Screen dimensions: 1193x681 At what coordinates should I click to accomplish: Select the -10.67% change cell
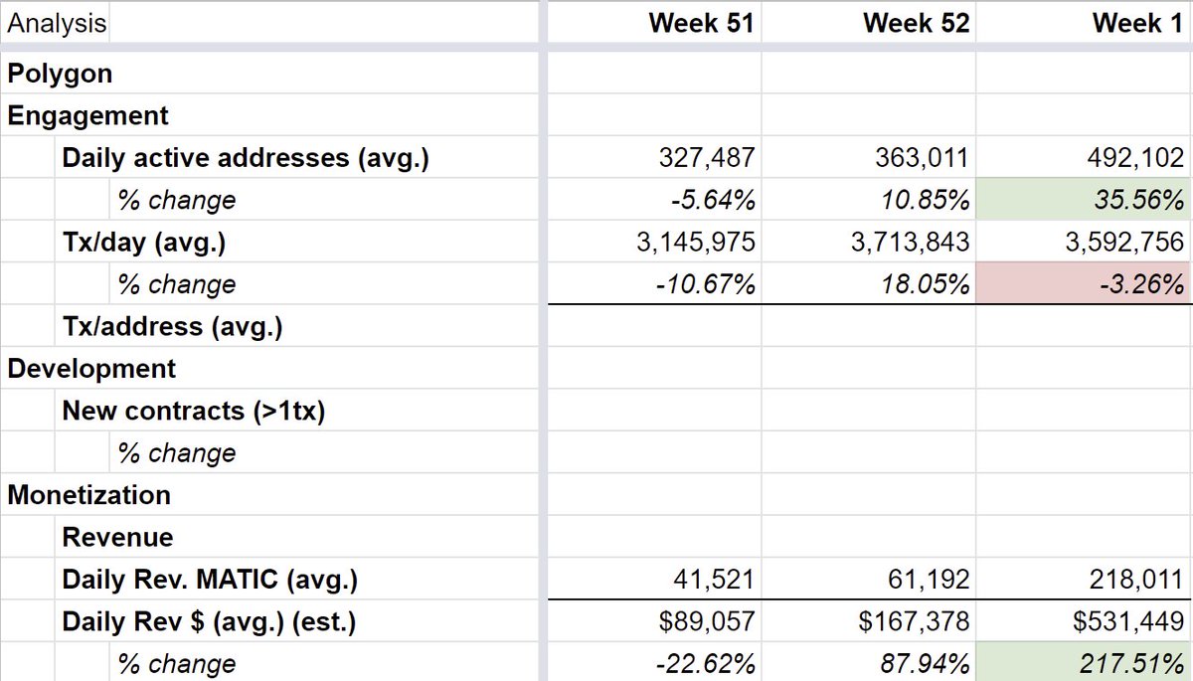pyautogui.click(x=655, y=284)
